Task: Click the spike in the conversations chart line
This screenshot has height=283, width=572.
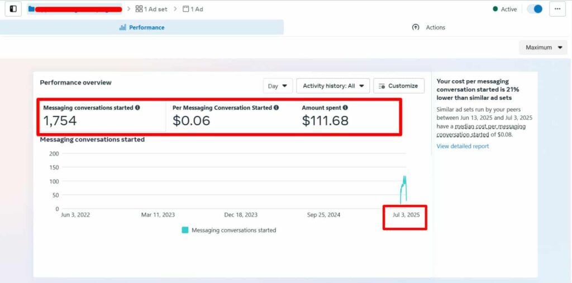Action: [404, 181]
